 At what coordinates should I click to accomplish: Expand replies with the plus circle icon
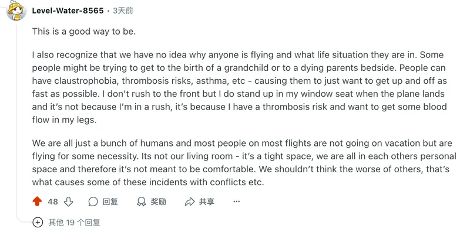[x=38, y=223]
